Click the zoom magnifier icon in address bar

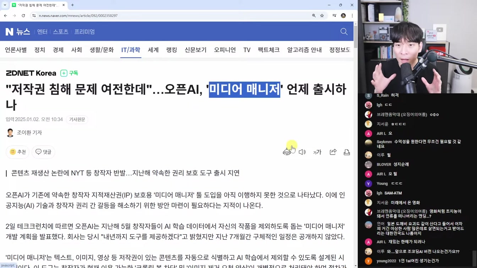click(x=314, y=16)
